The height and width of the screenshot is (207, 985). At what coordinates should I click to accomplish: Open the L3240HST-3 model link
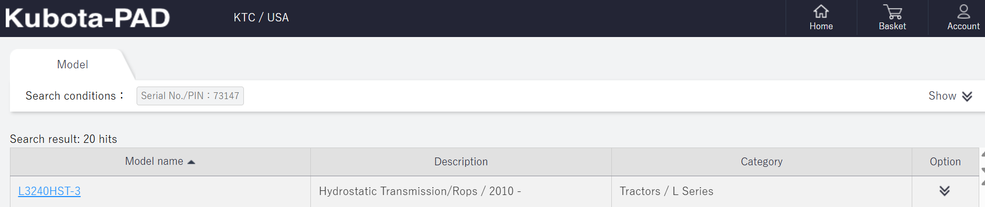pos(49,191)
